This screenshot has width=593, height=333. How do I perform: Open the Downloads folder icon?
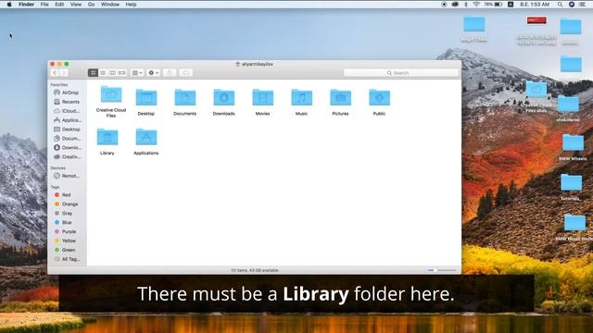point(224,98)
